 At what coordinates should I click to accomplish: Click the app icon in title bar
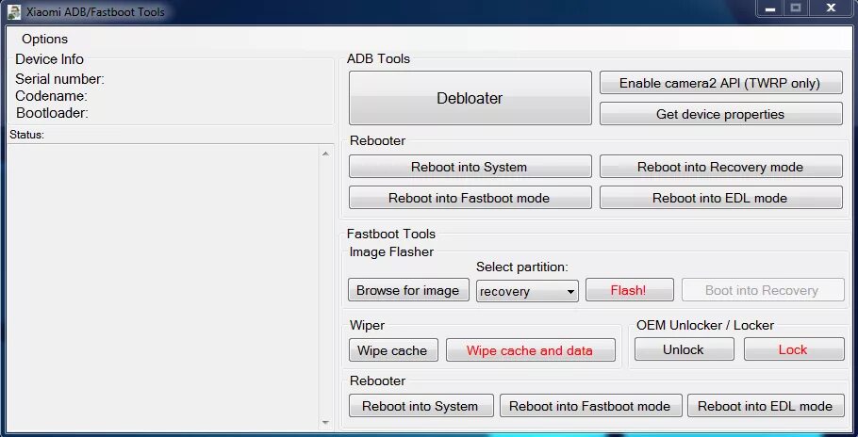[14, 12]
